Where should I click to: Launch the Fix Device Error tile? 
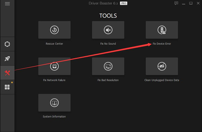[162, 30]
